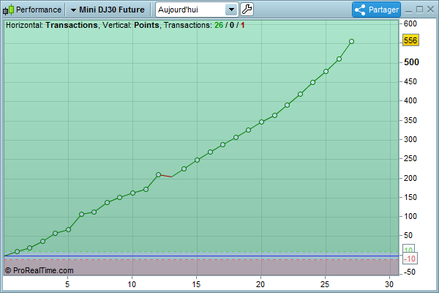Click the first data point of curve
Viewport: 439px width, 293px height.
(17, 252)
